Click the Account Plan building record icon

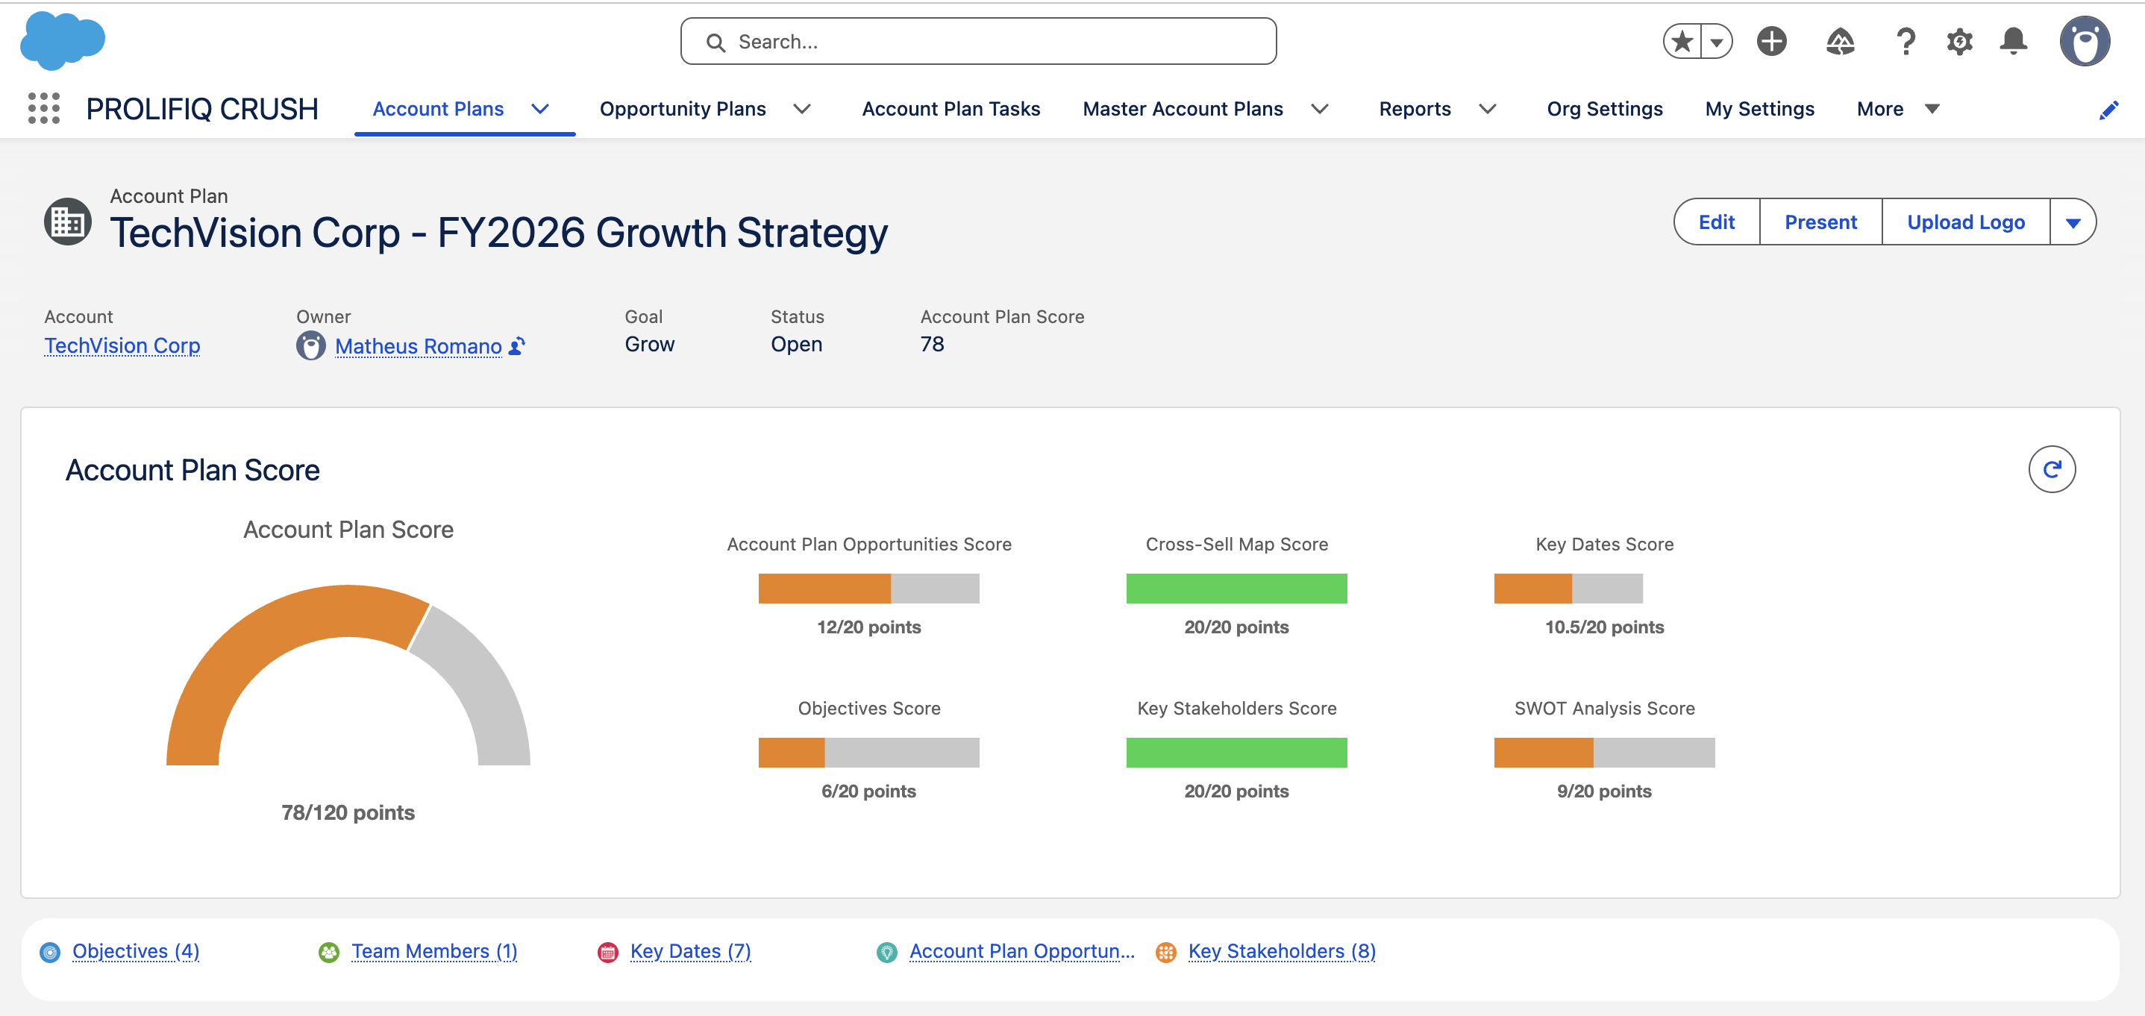[67, 222]
